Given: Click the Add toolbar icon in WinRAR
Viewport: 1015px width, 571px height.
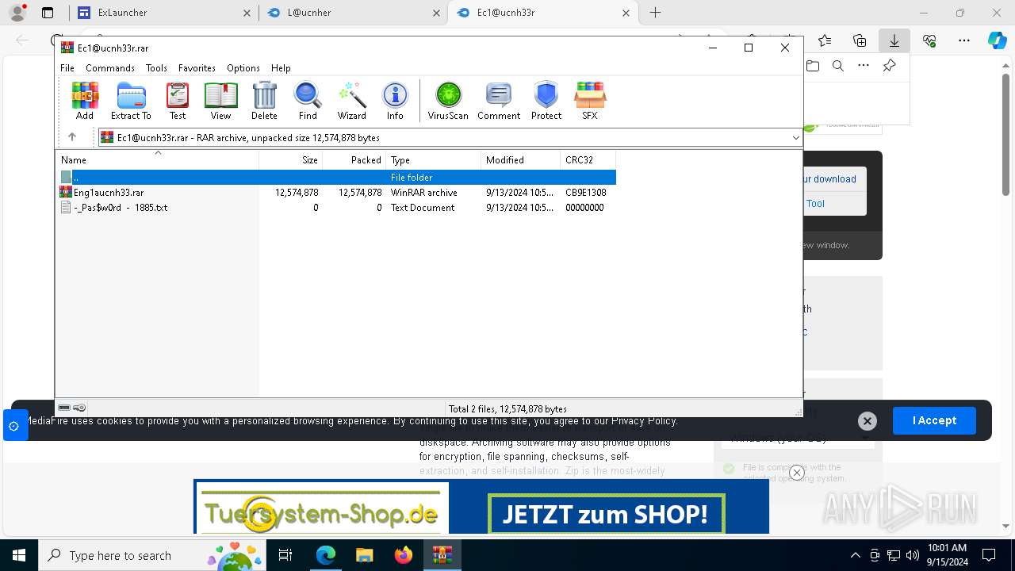Looking at the screenshot, I should tap(85, 101).
